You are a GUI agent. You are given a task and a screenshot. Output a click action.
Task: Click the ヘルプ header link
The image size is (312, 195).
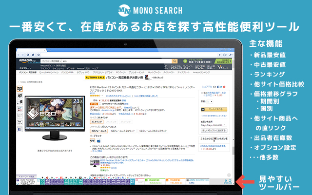coord(95,68)
